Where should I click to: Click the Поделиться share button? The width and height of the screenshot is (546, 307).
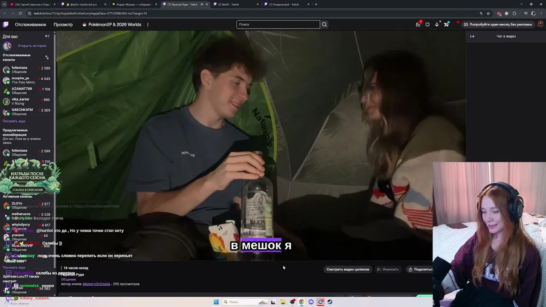coord(420,269)
